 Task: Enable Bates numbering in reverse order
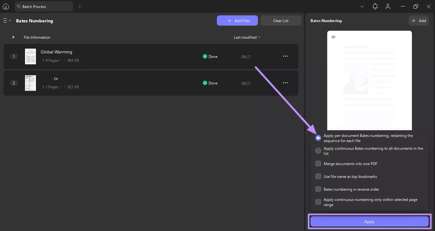[318, 189]
